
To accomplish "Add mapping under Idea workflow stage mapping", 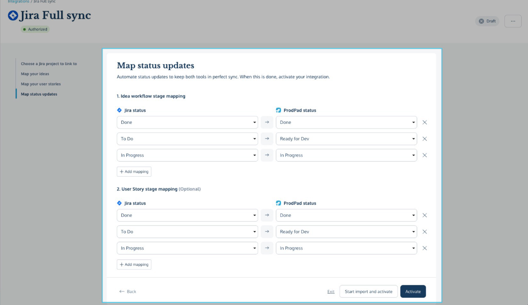I will click(134, 172).
